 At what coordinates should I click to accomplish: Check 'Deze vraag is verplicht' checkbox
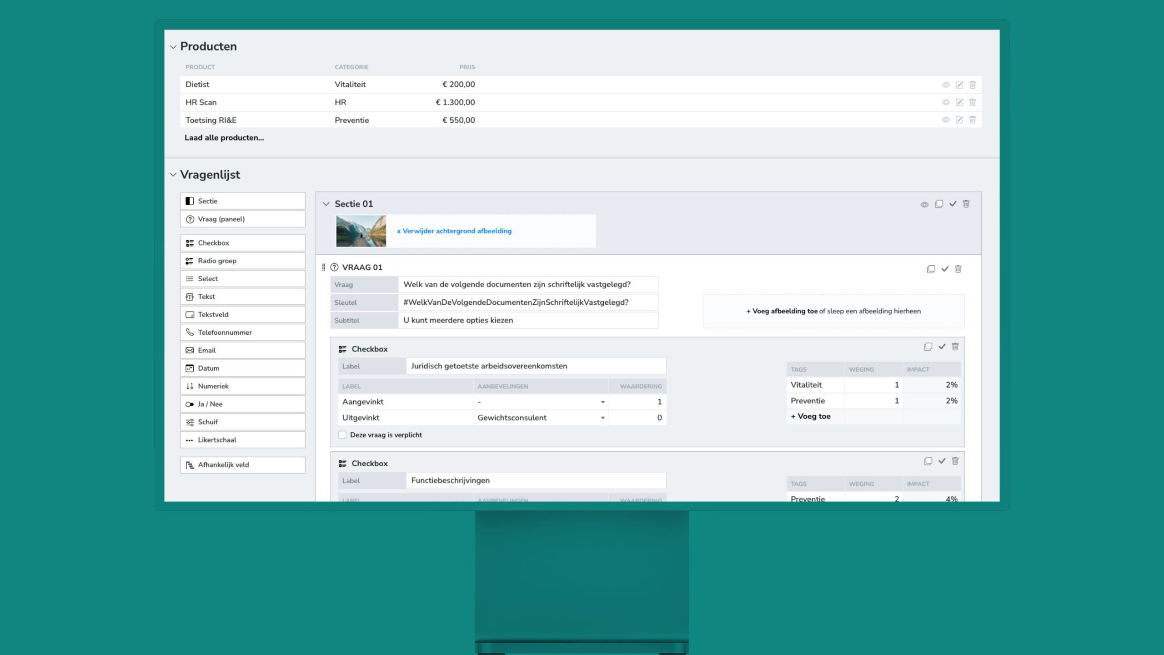coord(342,435)
